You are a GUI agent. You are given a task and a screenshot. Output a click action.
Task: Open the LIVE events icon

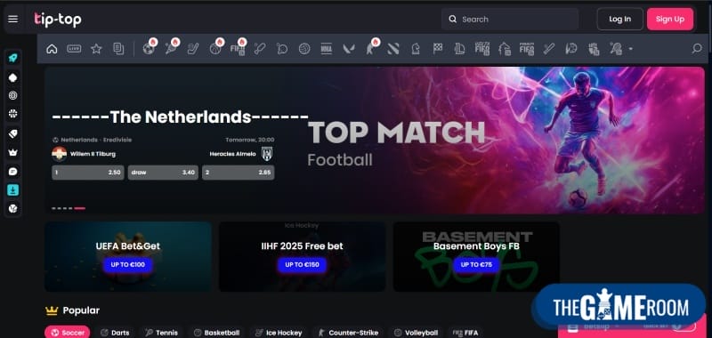[74, 49]
